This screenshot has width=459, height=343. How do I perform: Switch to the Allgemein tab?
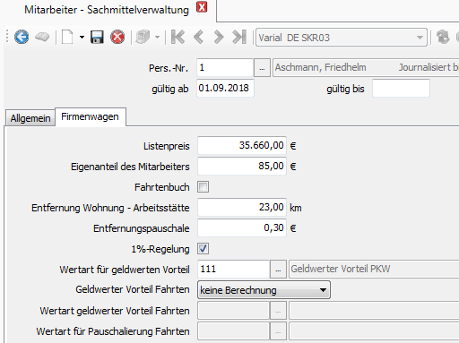[x=30, y=118]
